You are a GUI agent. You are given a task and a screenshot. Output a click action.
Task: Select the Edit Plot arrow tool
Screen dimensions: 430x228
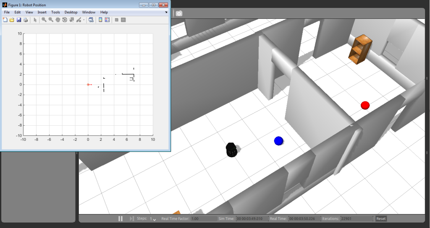click(x=35, y=20)
